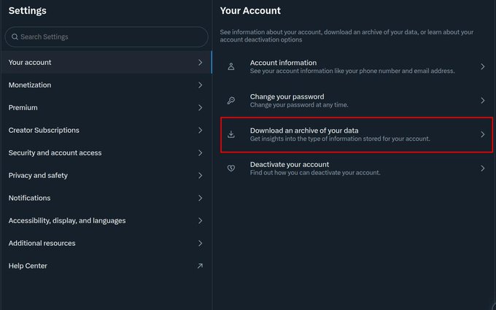This screenshot has height=310, width=496.
Task: Select Your account in the settings list
Action: pyautogui.click(x=106, y=62)
